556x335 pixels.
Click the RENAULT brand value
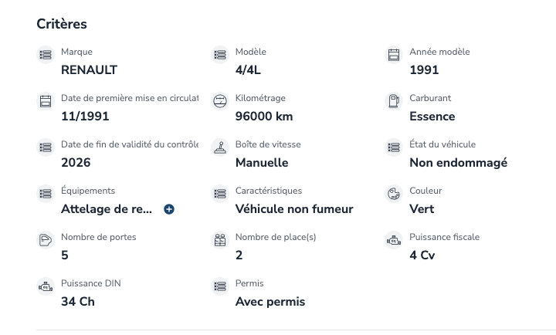89,69
